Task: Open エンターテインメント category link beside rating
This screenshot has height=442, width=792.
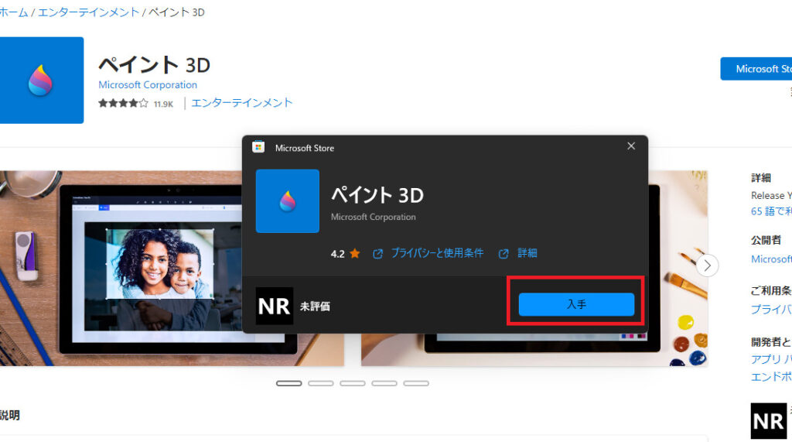Action: coord(242,103)
